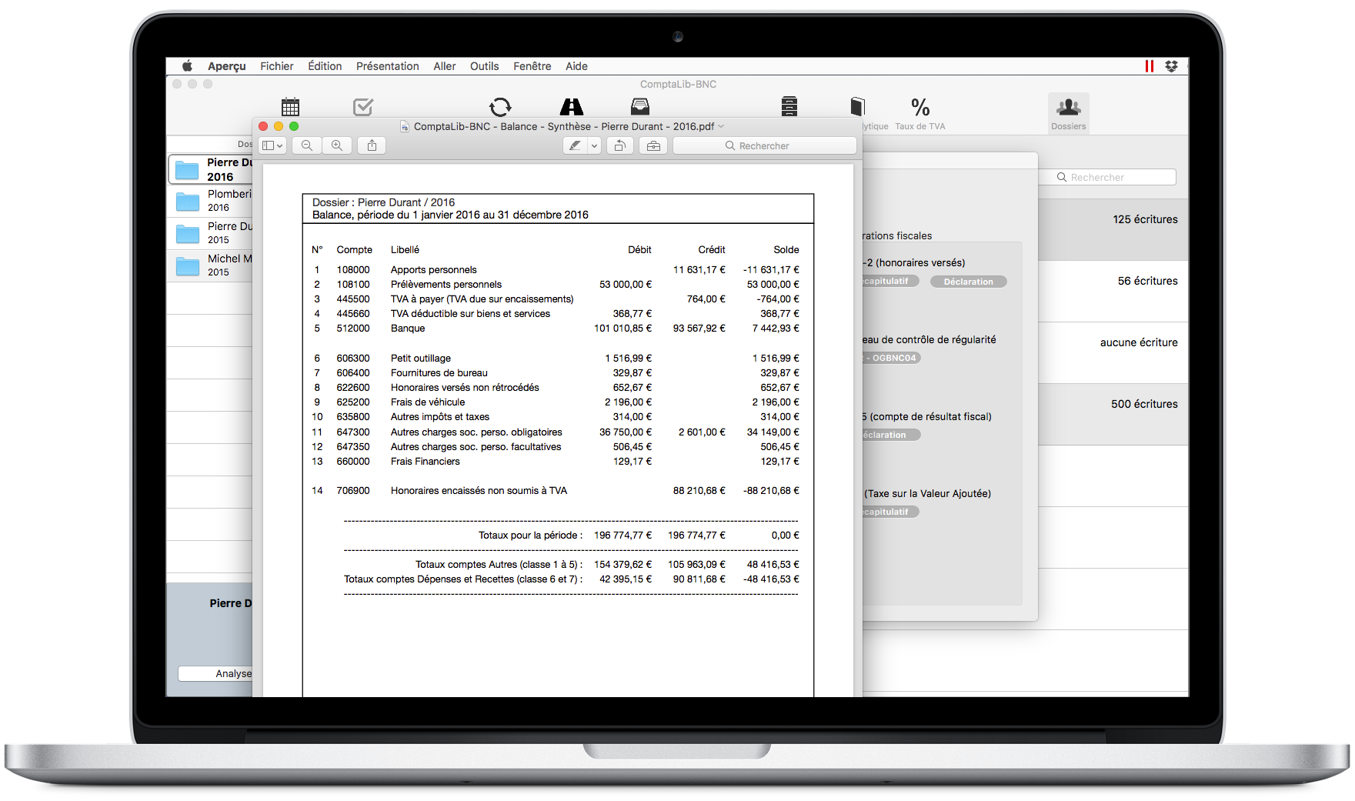Click the Crédit column header
Viewport: 1355px width, 801px height.
point(712,250)
